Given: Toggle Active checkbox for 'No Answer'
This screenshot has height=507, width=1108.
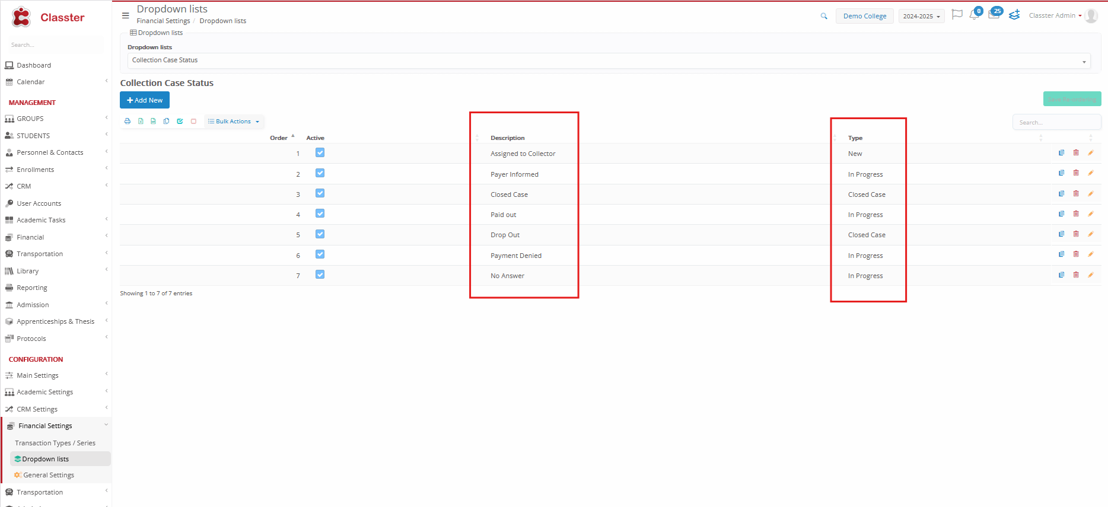Looking at the screenshot, I should pos(320,275).
